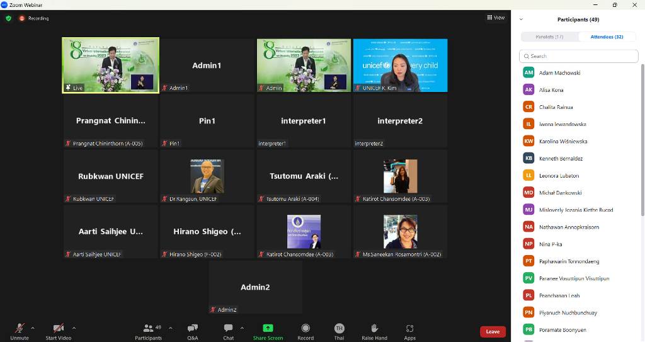Click the Admin1 name label under its tile
The image size is (645, 342).
coord(178,88)
